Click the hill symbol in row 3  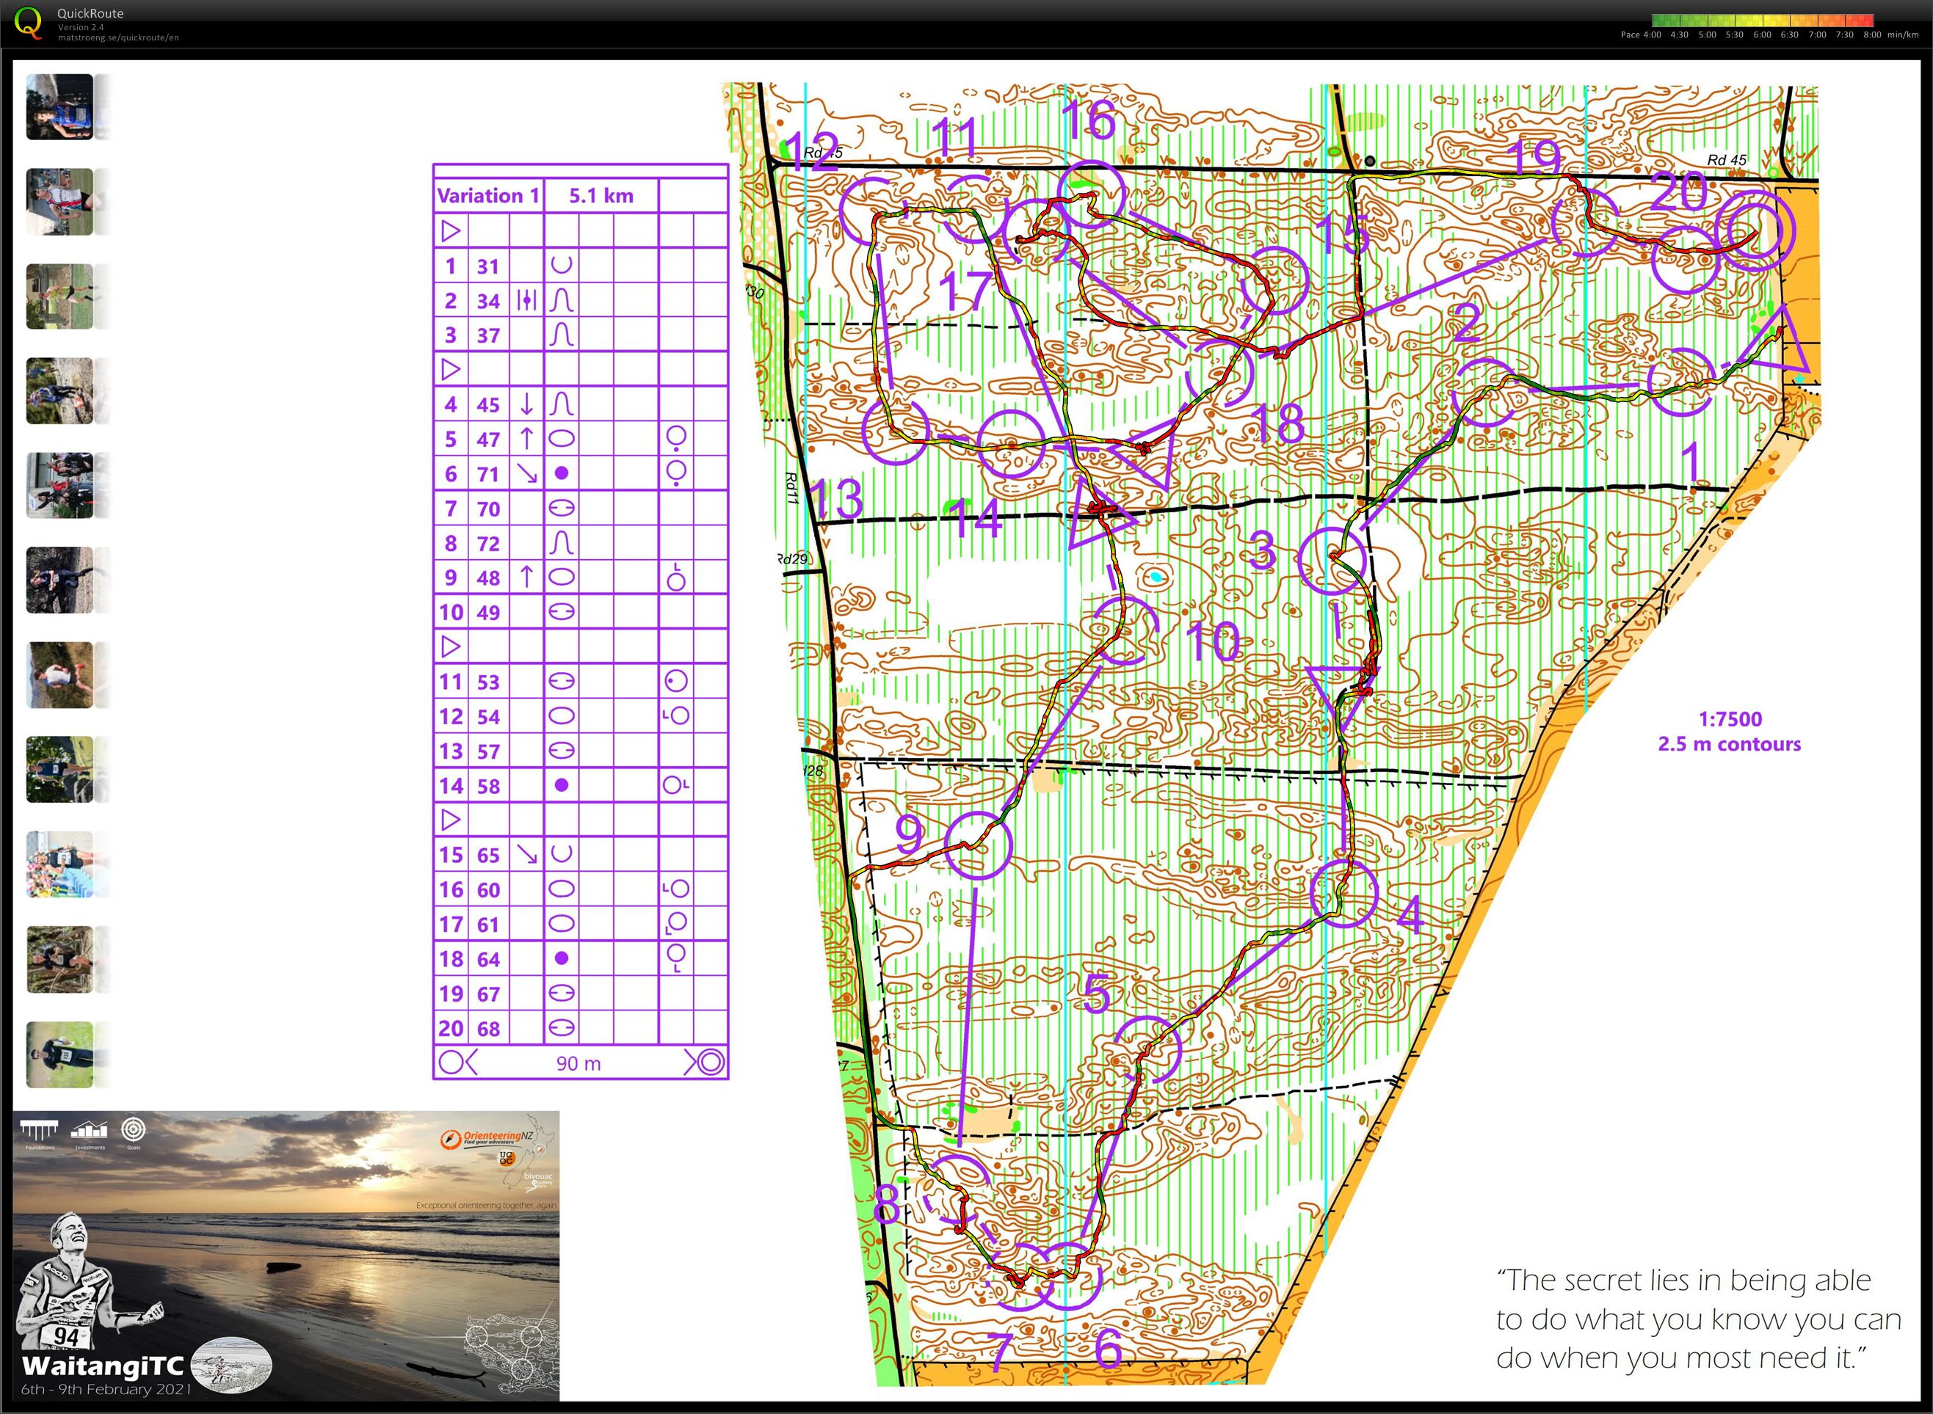(562, 335)
